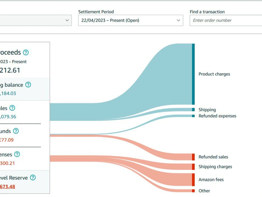Click the Refunded expenses node
Image resolution: width=262 pixels, height=197 pixels.
coord(193,116)
